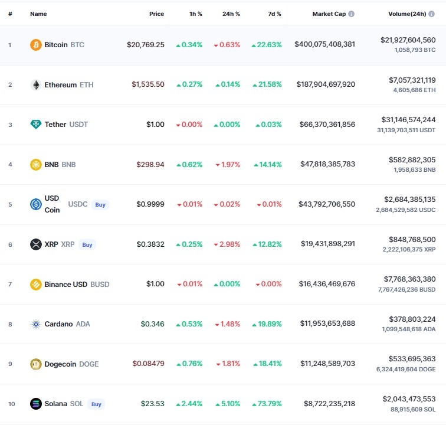This screenshot has width=446, height=428.
Task: Click the XRP logo icon
Action: point(36,244)
